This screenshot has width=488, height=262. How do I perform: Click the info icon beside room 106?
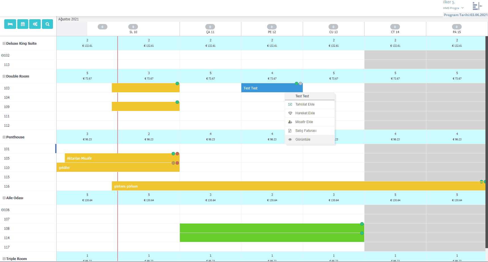tap(2, 210)
